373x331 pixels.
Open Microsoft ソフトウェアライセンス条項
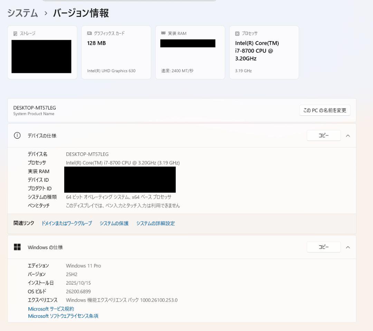click(63, 316)
